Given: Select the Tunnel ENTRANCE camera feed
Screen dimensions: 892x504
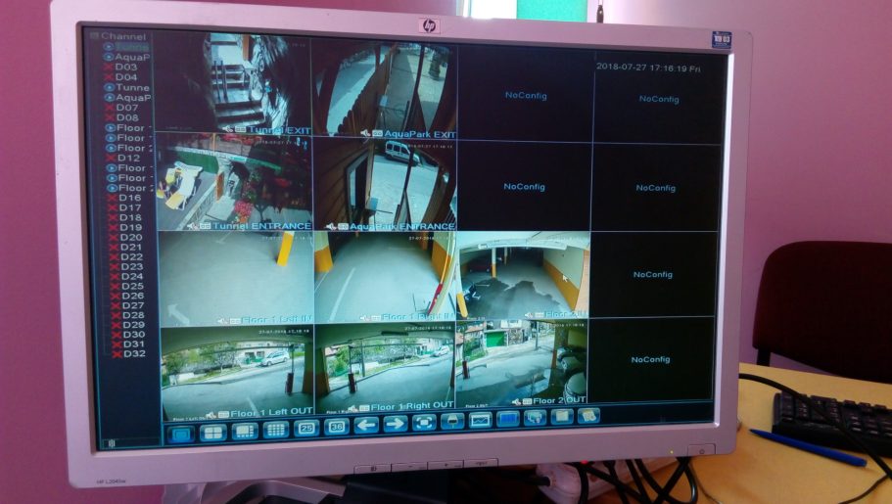Looking at the screenshot, I should pyautogui.click(x=234, y=184).
